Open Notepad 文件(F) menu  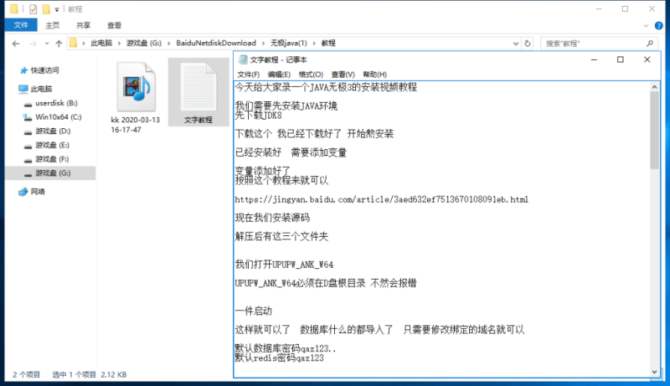click(x=248, y=75)
